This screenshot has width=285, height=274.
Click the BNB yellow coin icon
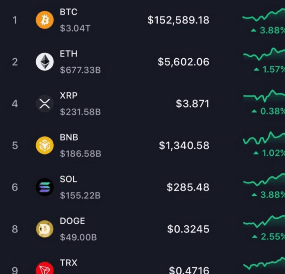tap(45, 145)
